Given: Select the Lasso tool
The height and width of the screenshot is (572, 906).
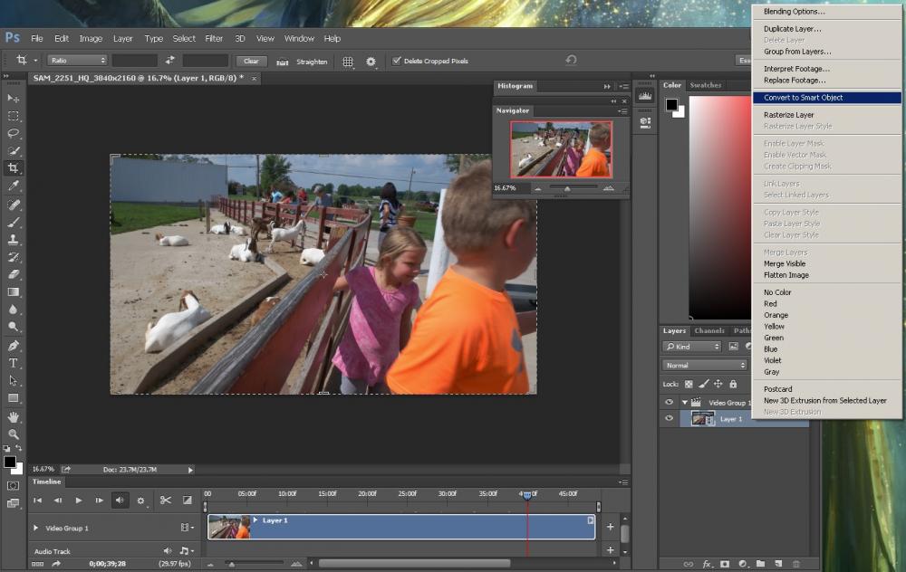Looking at the screenshot, I should pos(14,133).
